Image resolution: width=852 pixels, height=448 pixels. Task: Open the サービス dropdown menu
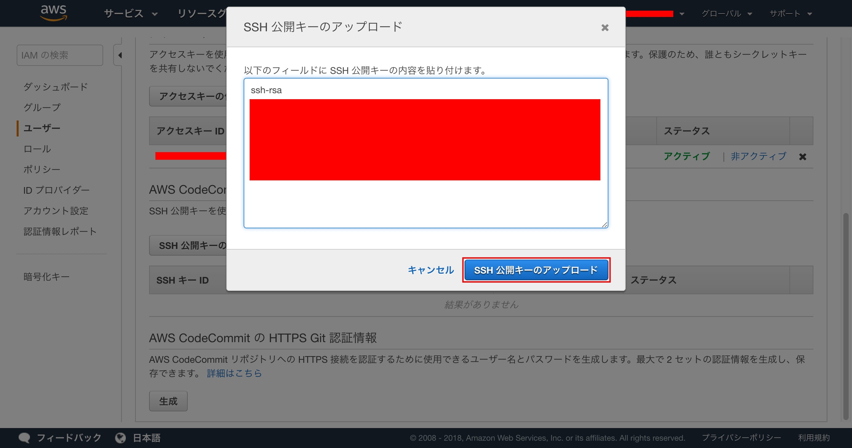[x=131, y=14]
